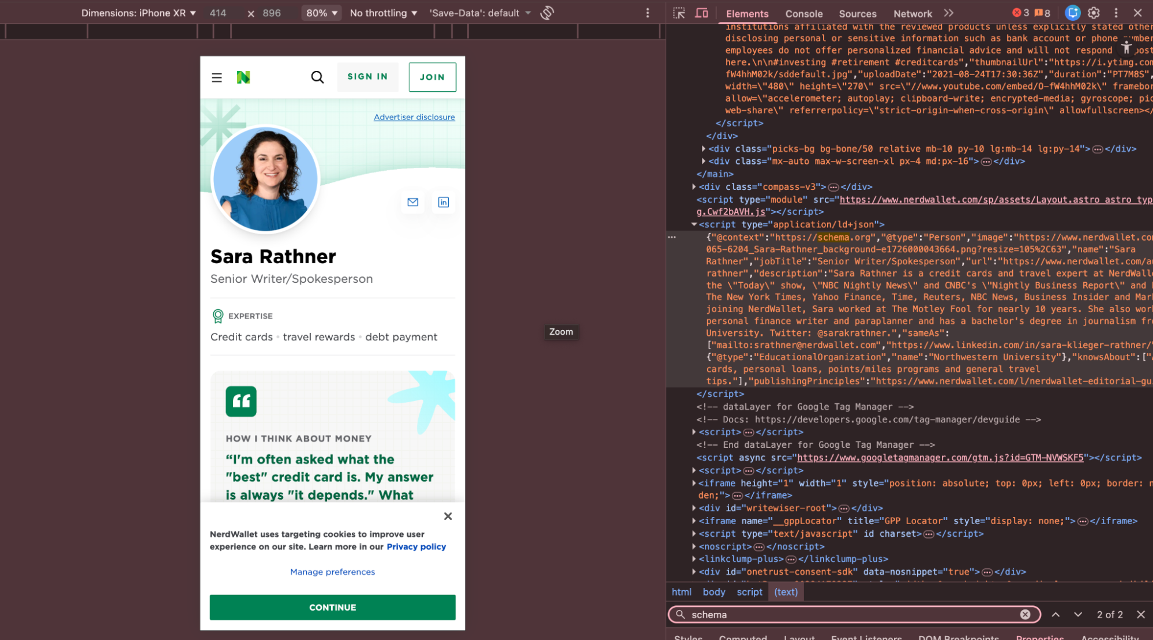Click the email envelope icon on profile
Screen dimensions: 1153x640
pos(413,202)
